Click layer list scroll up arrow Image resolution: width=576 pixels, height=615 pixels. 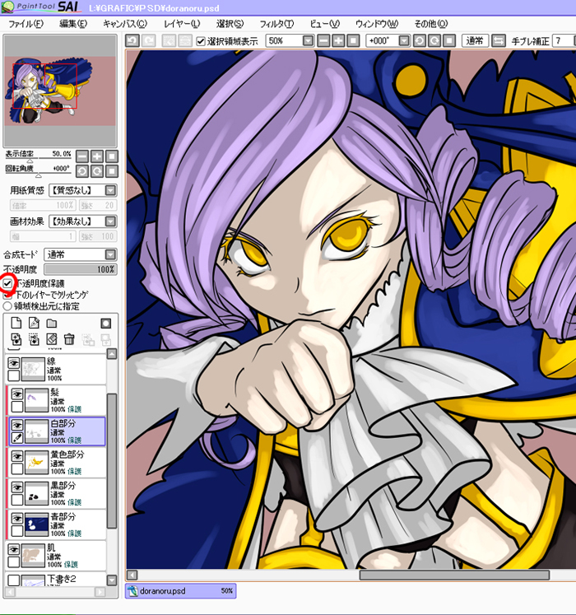pos(112,354)
